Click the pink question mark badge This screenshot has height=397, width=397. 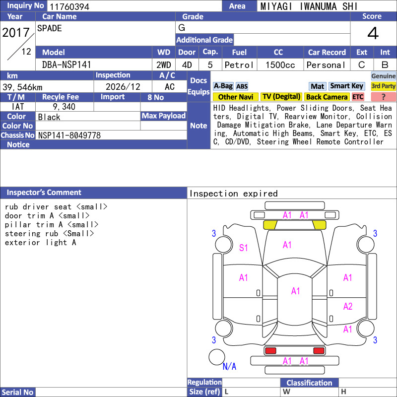(x=383, y=97)
